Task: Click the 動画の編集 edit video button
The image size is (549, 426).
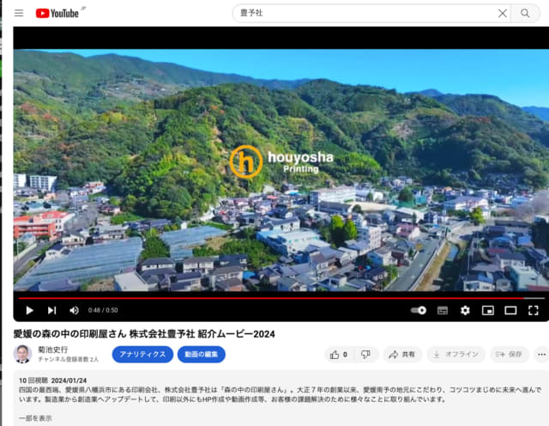Action: (x=202, y=355)
